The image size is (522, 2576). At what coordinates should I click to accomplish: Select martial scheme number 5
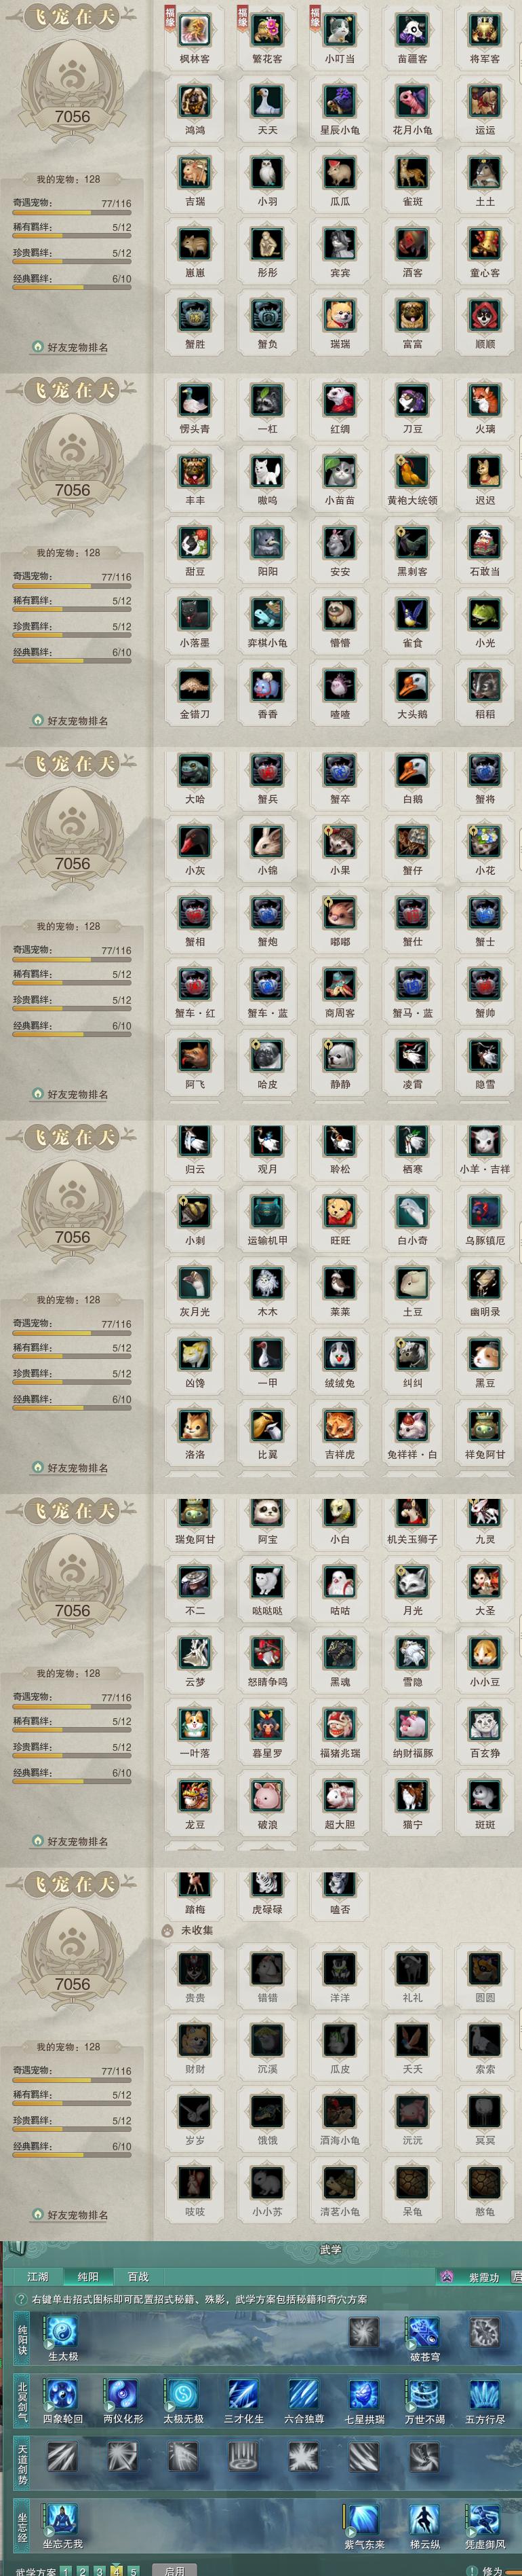(x=134, y=2570)
